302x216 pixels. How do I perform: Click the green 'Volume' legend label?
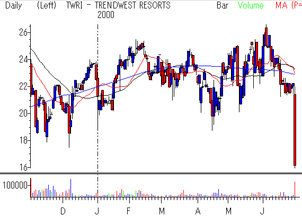251,5
